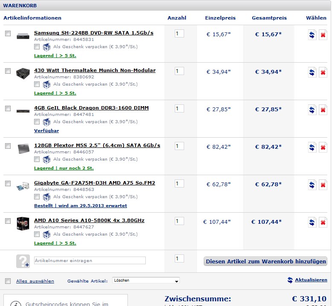Image resolution: width=332 pixels, height=306 pixels.
Task: Open 430 Watt Thermaltake Munich product link
Action: [x=95, y=70]
